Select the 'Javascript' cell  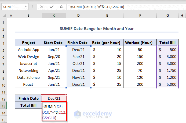click(x=28, y=64)
